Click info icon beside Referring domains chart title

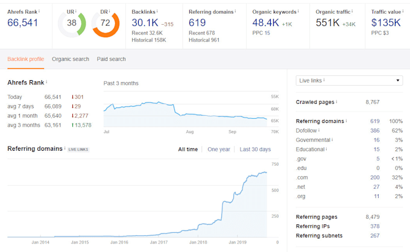click(x=65, y=148)
